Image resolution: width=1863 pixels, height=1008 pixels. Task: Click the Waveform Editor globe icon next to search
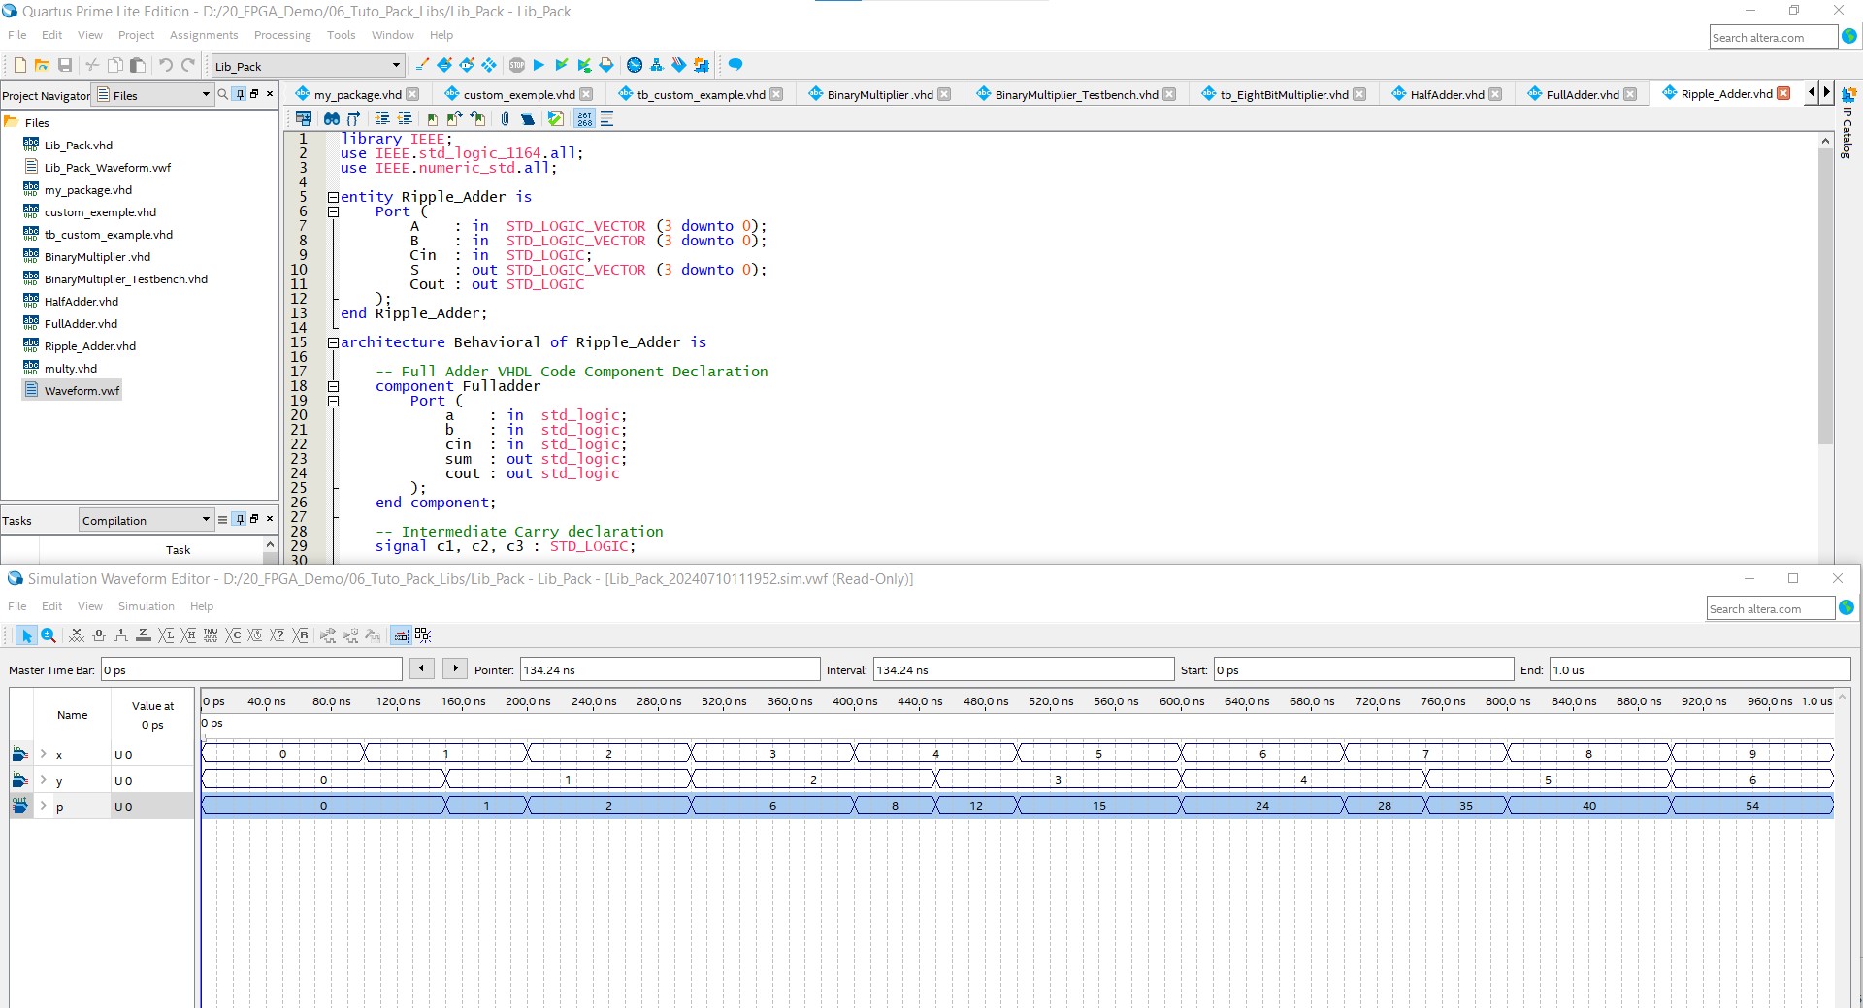(x=1847, y=607)
